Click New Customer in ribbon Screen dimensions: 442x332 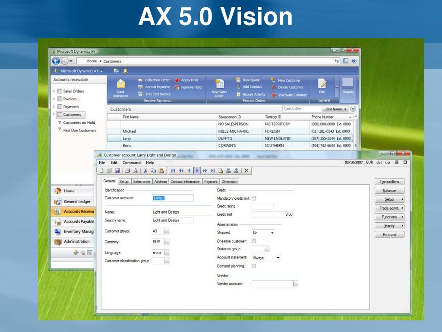tap(286, 80)
